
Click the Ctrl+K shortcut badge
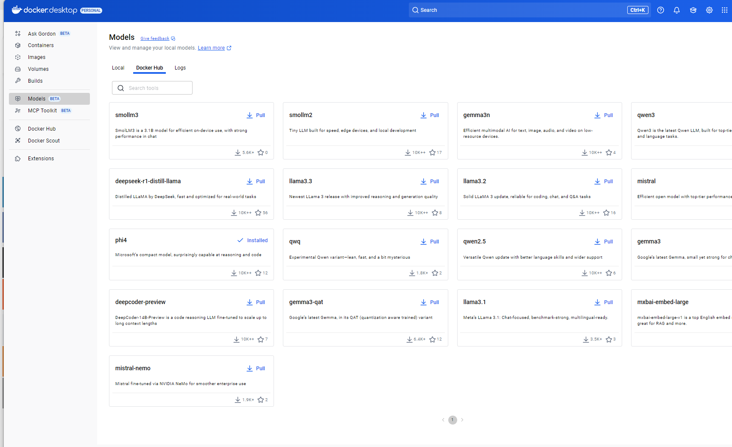click(x=638, y=10)
